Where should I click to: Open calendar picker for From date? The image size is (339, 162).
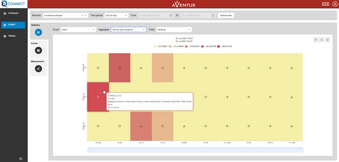(x=171, y=16)
